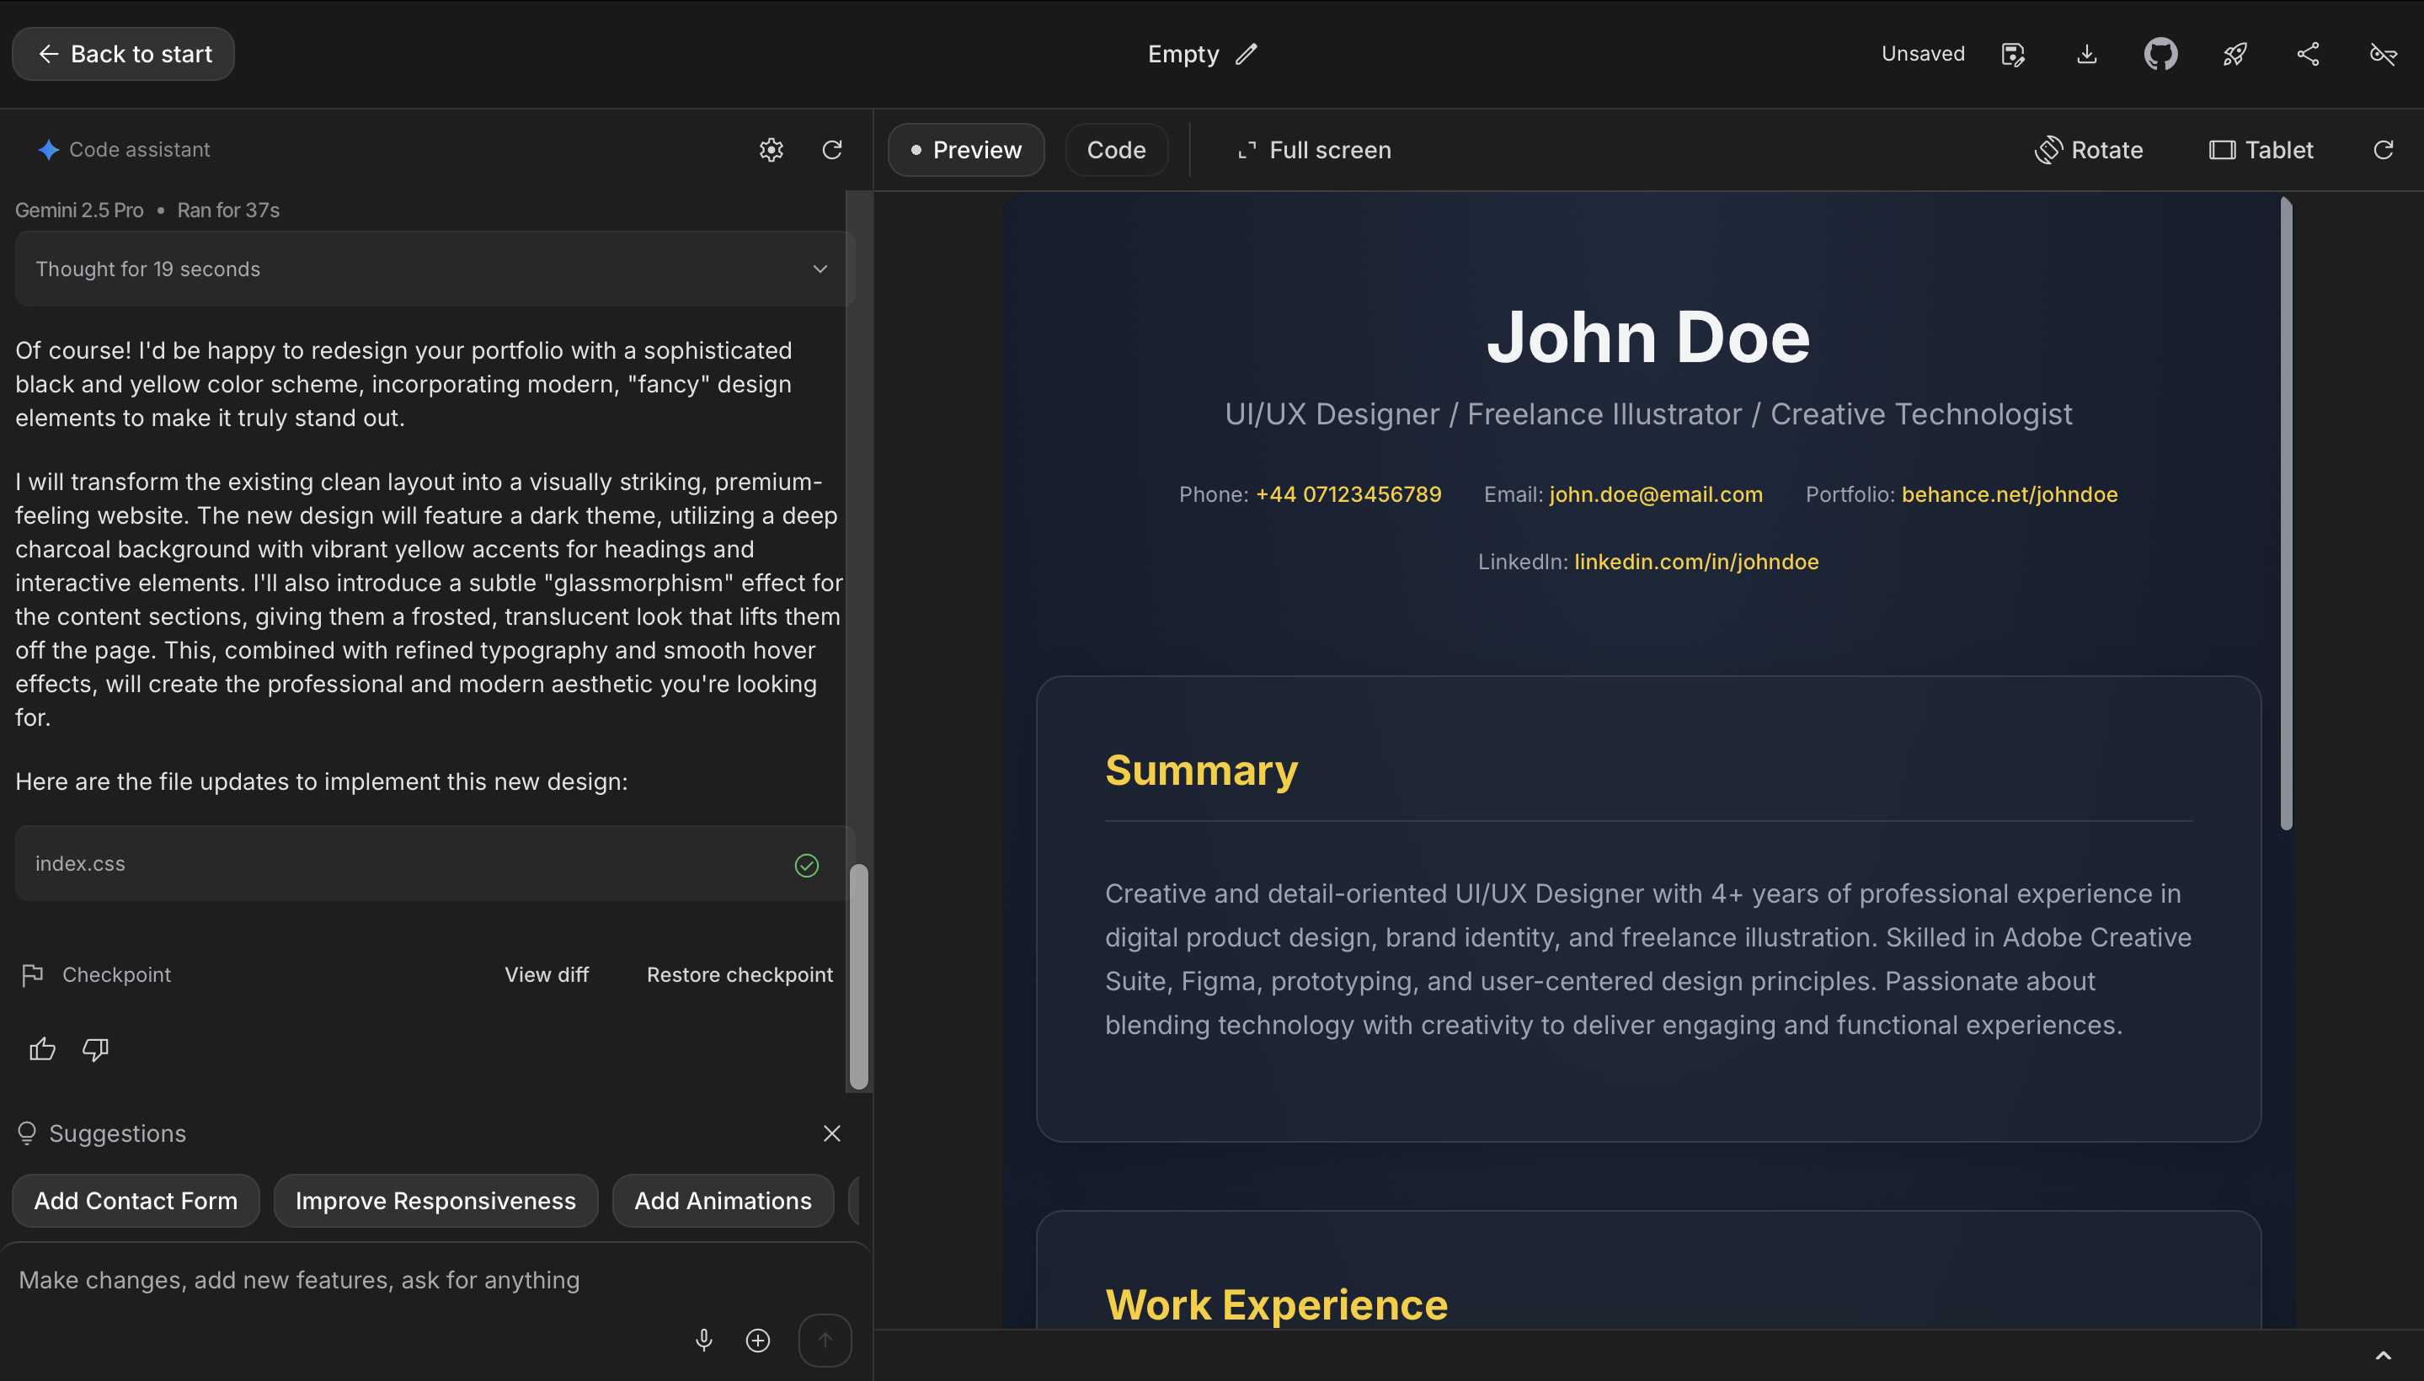Click the share app icon
This screenshot has width=2424, height=1381.
(x=2309, y=54)
